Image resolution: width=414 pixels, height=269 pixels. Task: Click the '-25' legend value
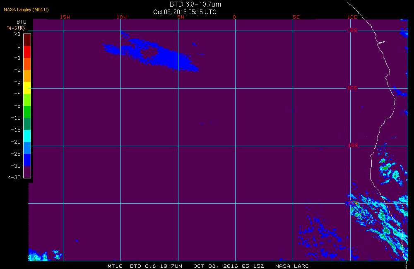tap(16, 154)
